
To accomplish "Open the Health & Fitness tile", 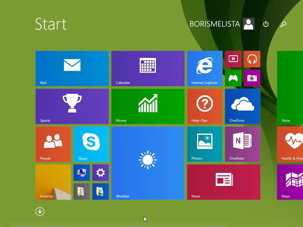I will (x=290, y=144).
